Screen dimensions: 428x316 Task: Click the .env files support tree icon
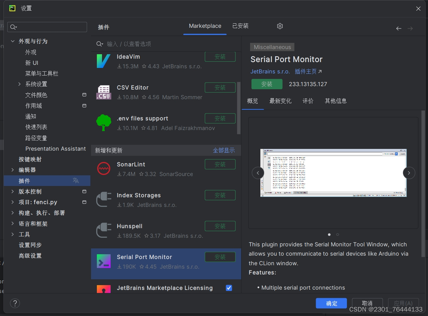point(103,123)
